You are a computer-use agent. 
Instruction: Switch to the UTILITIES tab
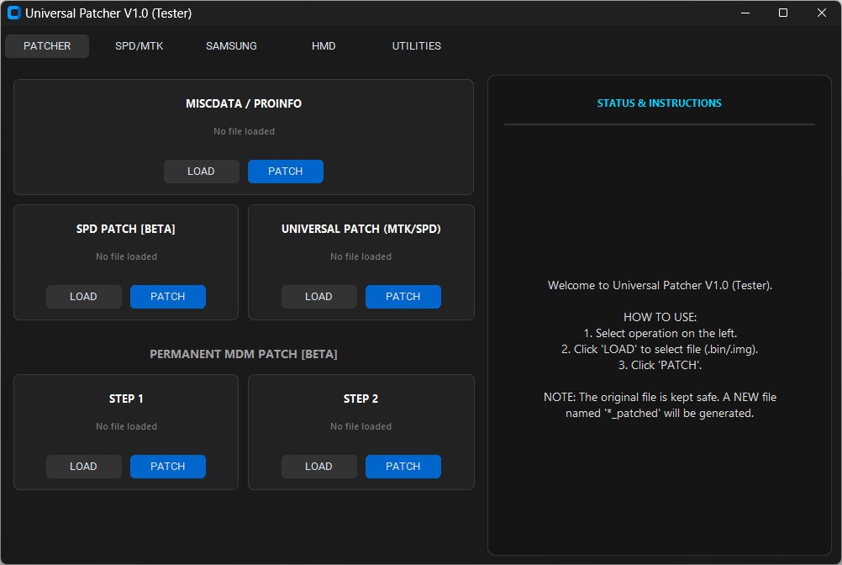(416, 46)
